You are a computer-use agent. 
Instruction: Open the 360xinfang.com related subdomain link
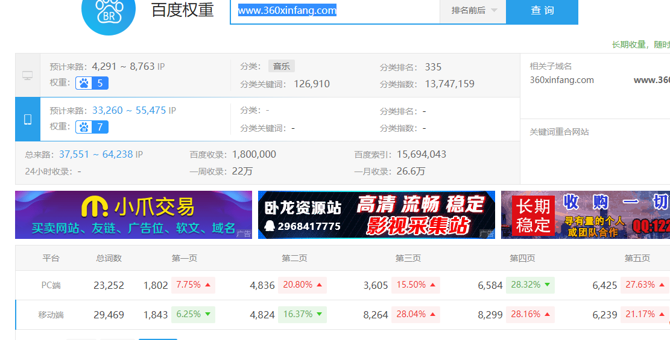tap(562, 80)
